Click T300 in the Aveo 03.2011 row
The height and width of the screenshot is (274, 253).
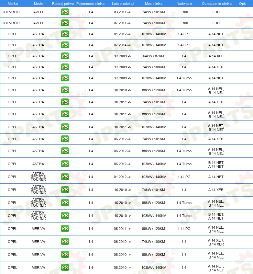(184, 12)
